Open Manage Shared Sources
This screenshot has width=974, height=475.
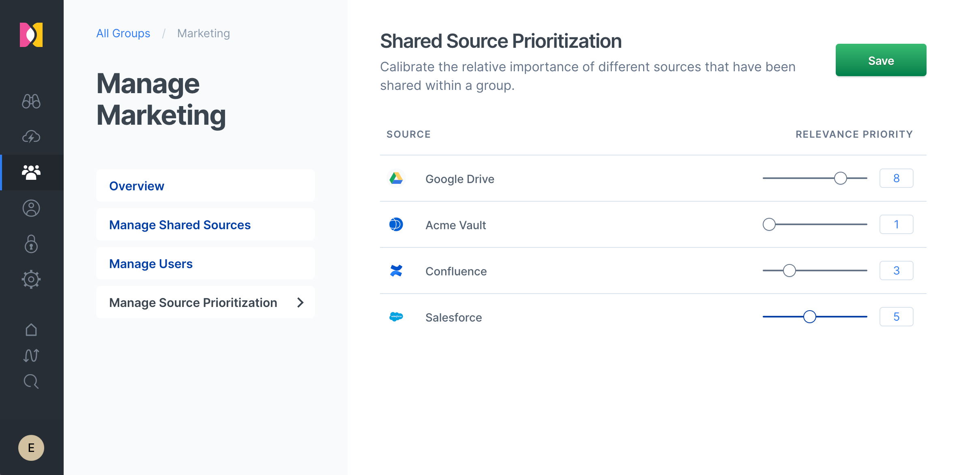click(x=206, y=225)
